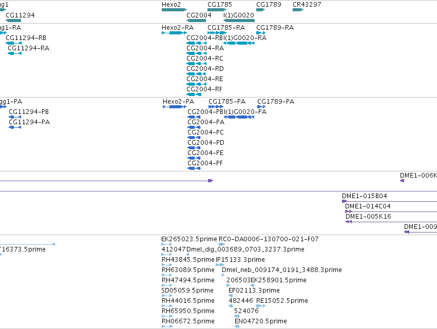Select the CG2004 gene label
Viewport: 437px width, 329px height.
199,15
